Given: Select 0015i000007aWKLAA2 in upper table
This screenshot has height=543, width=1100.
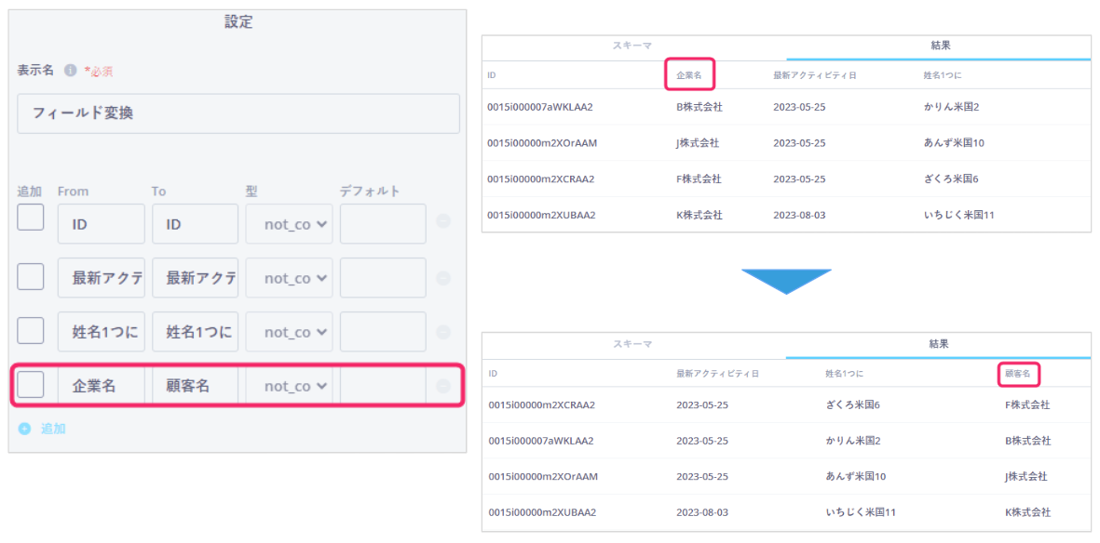Looking at the screenshot, I should click(541, 107).
